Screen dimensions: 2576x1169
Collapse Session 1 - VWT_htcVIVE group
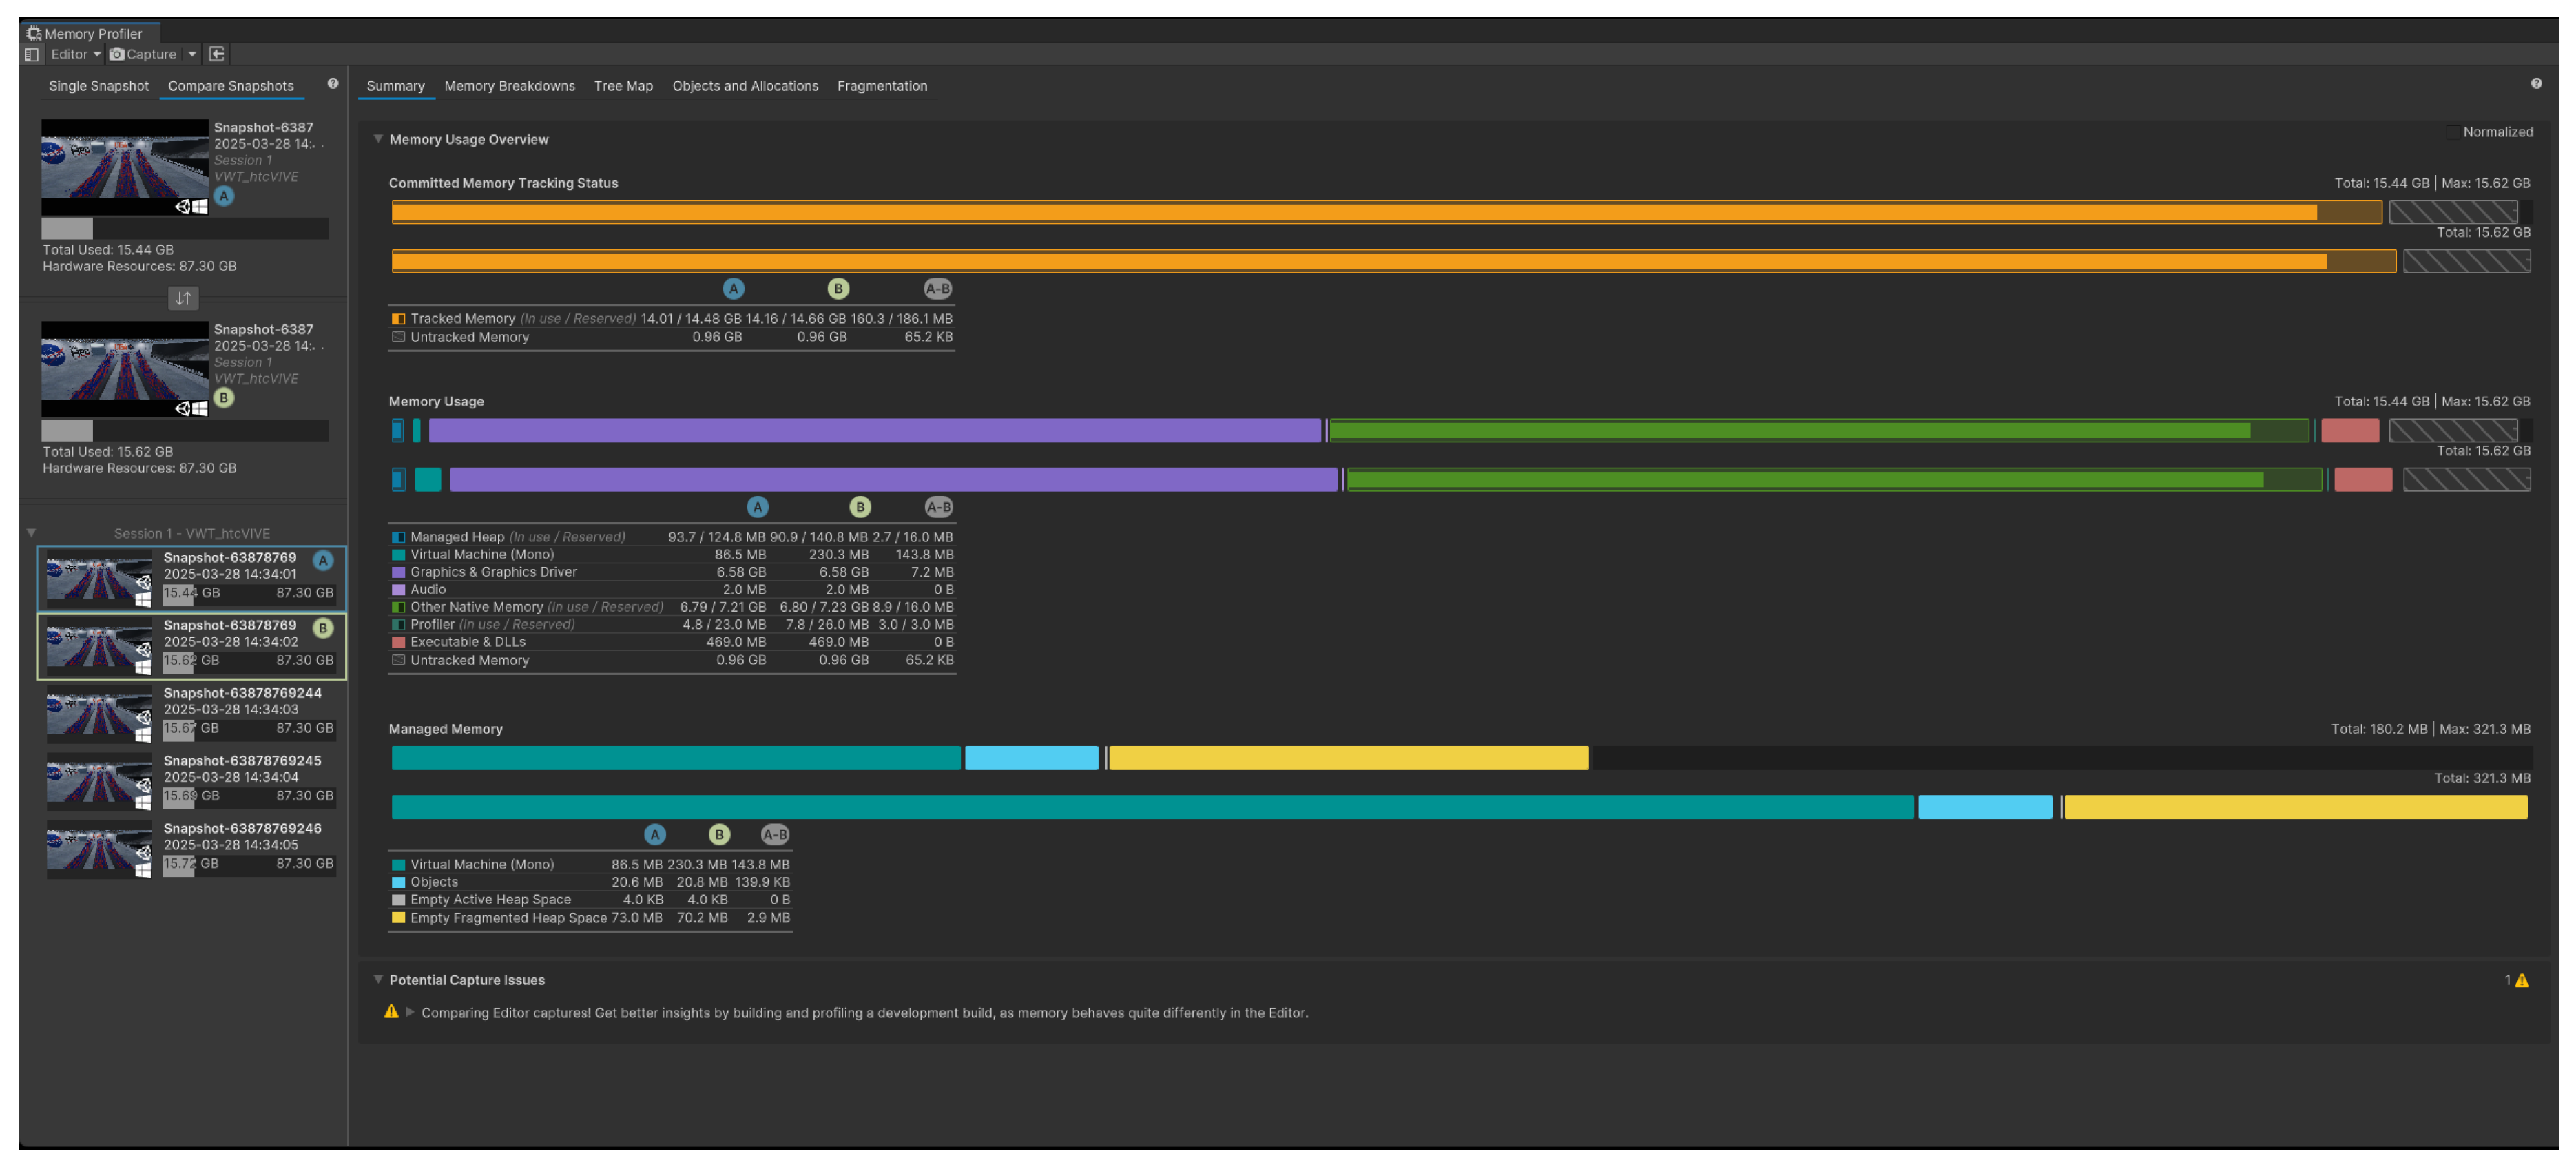[x=31, y=533]
